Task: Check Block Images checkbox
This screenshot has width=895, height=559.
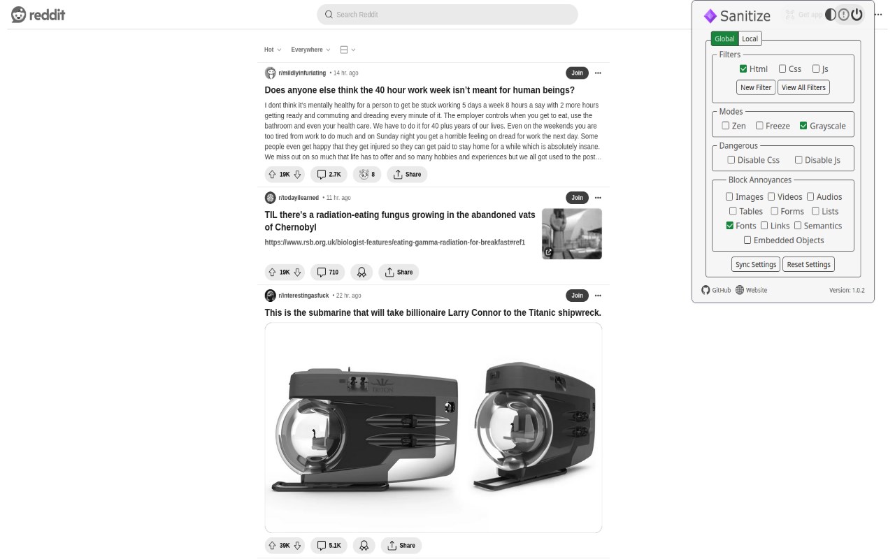Action: 729,197
